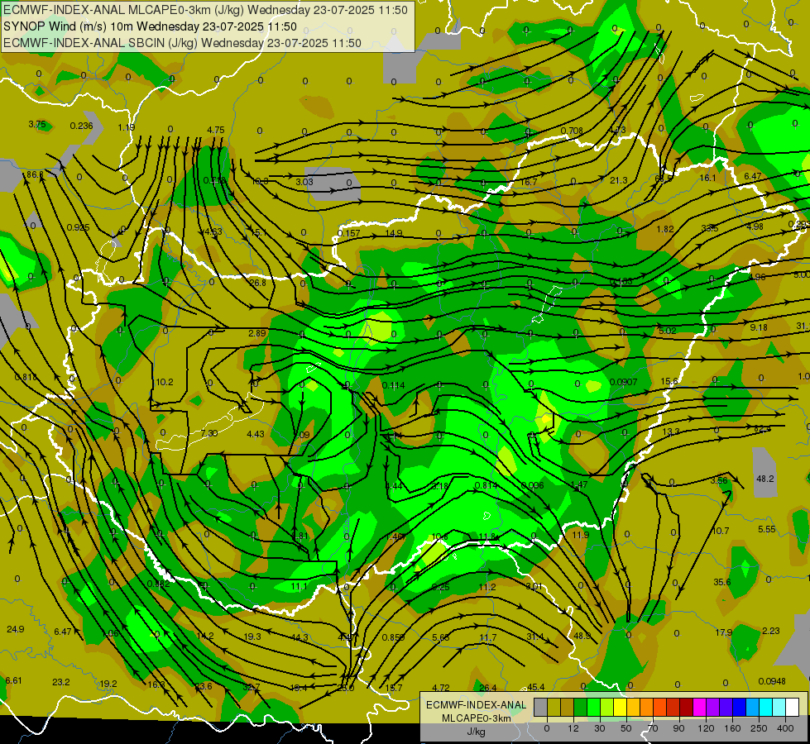Click the map value 16.1
This screenshot has height=744, width=810.
tap(707, 178)
